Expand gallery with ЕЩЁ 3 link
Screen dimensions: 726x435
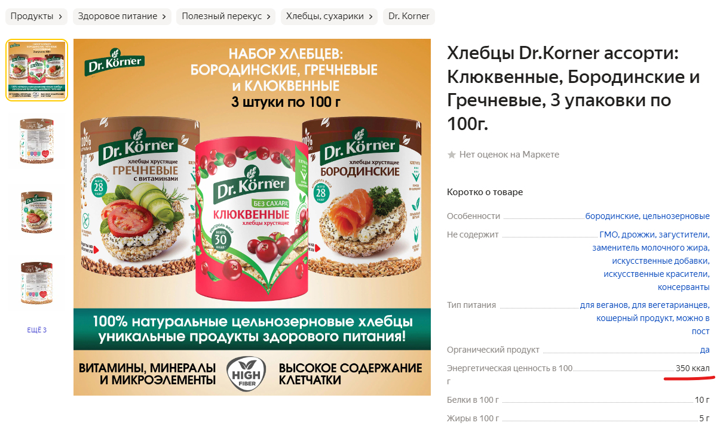(36, 330)
